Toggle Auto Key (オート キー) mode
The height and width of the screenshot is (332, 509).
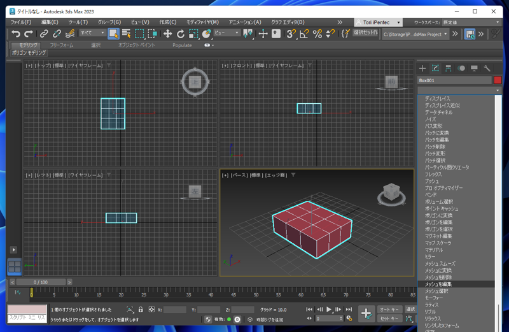(389, 310)
